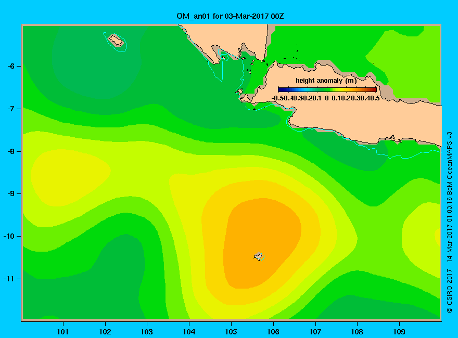Click the color bar tick labels row

(x=325, y=98)
